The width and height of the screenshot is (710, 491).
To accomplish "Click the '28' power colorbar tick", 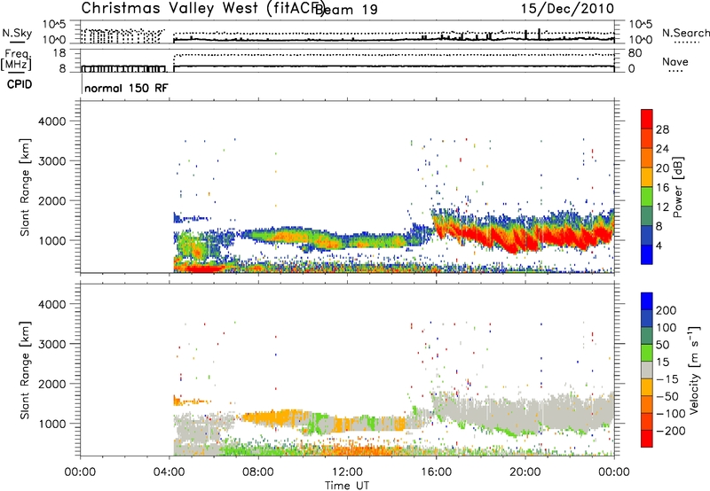I will coord(662,129).
